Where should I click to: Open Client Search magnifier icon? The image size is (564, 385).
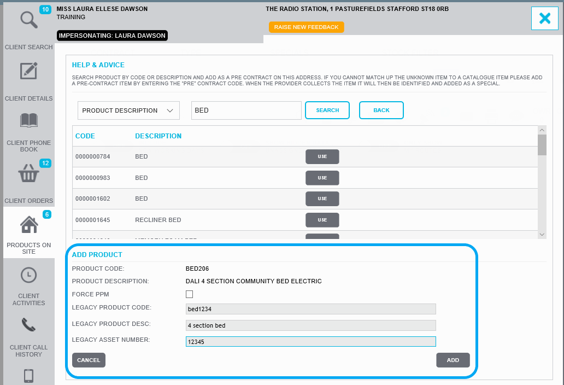pos(29,20)
